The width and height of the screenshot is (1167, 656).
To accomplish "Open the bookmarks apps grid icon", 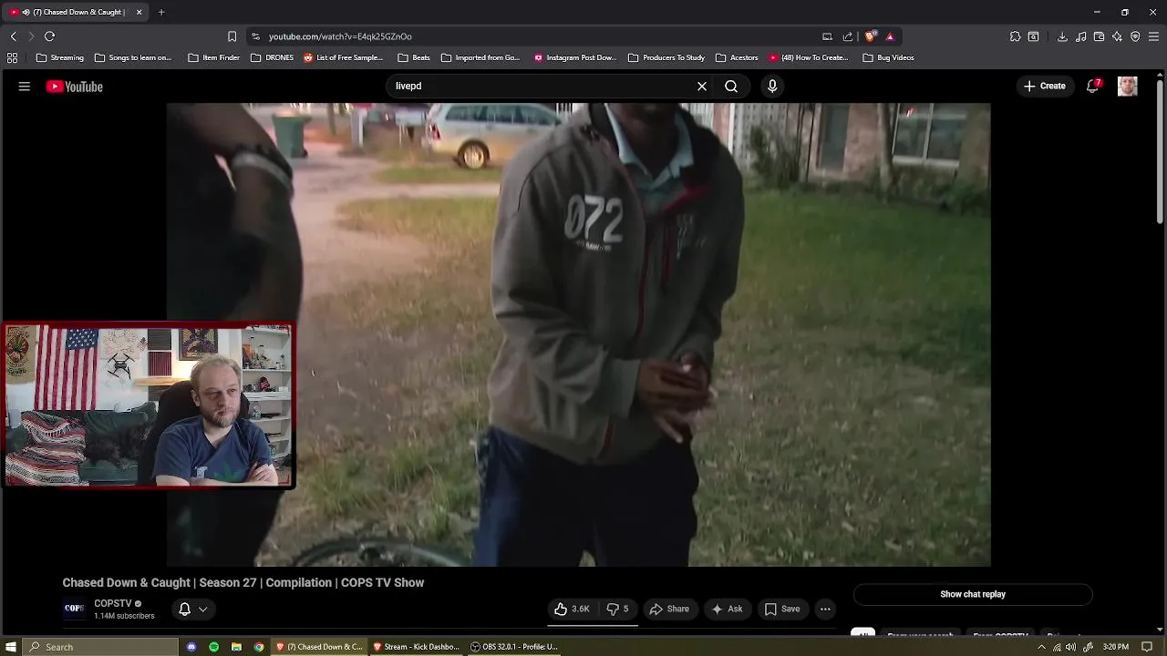I will (x=12, y=57).
